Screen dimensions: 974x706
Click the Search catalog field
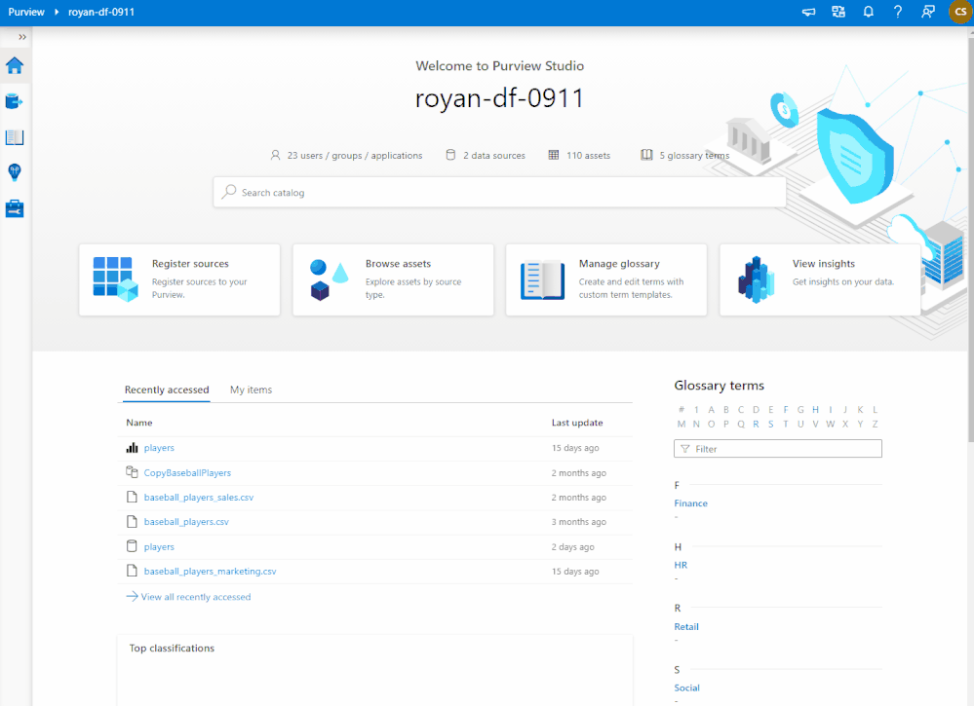pos(500,192)
